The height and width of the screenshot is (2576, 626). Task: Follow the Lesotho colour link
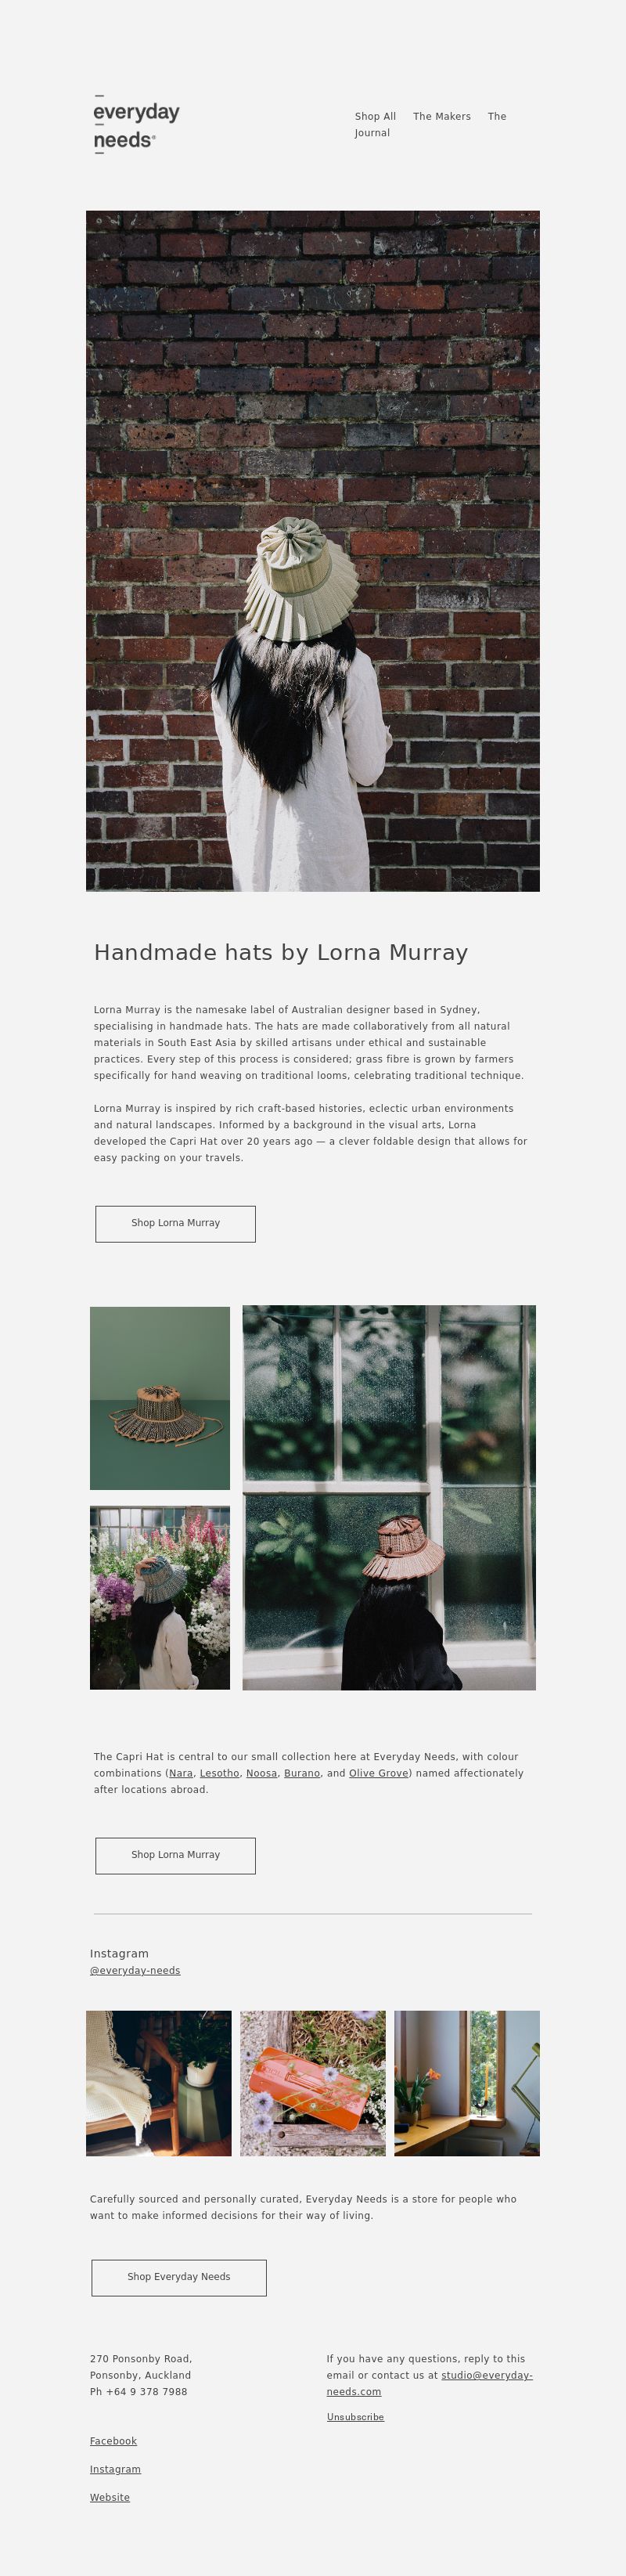[219, 1774]
